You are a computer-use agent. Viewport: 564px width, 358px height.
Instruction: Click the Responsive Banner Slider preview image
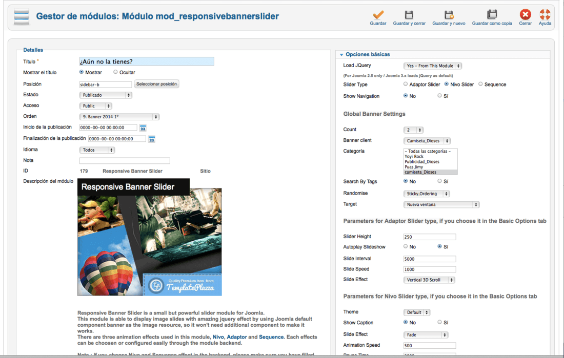pyautogui.click(x=149, y=237)
